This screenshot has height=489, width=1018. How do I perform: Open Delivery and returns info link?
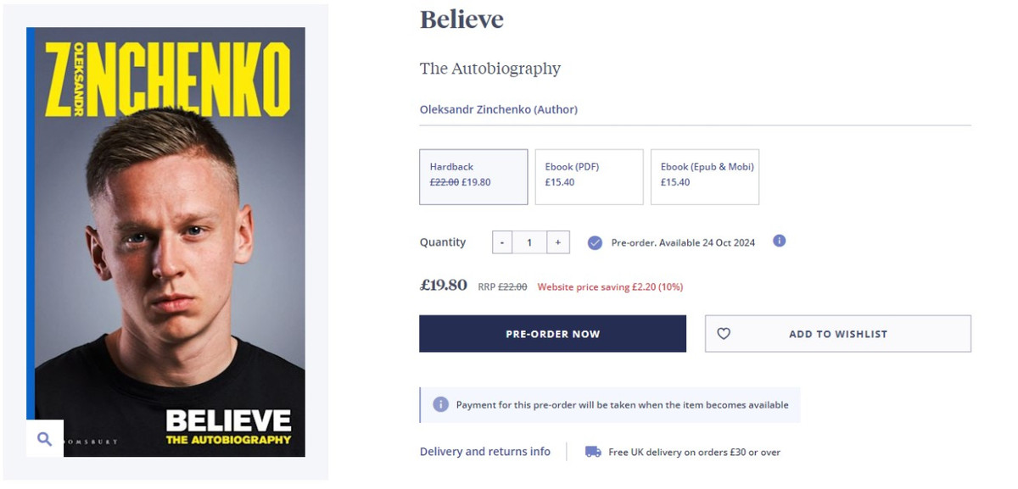coord(484,452)
